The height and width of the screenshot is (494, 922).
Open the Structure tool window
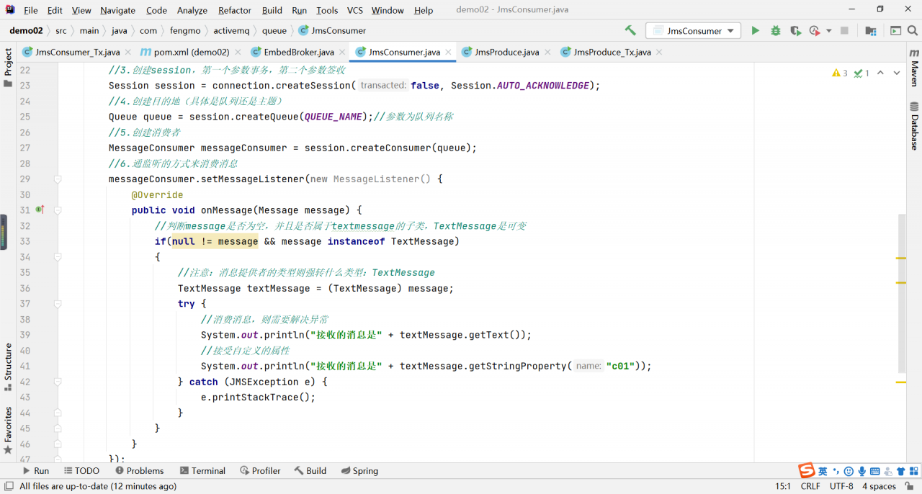[8, 367]
